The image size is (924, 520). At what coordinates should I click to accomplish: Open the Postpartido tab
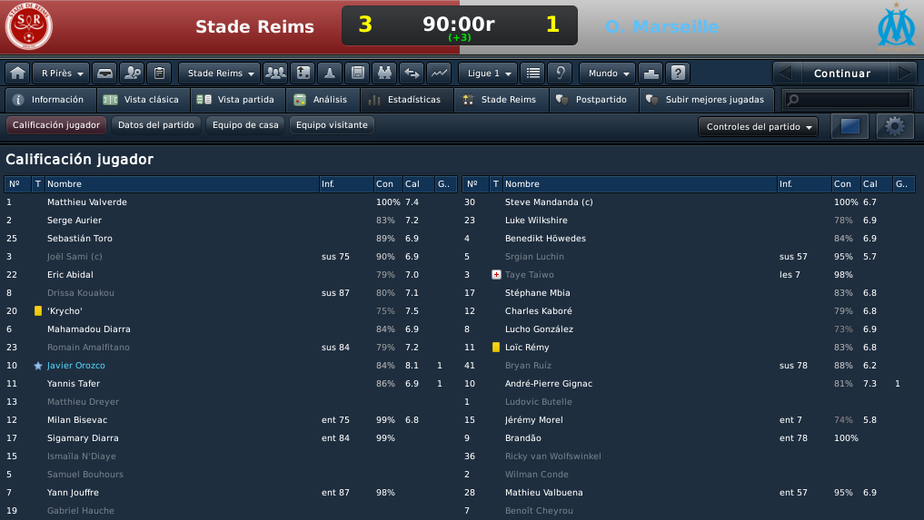[x=594, y=100]
